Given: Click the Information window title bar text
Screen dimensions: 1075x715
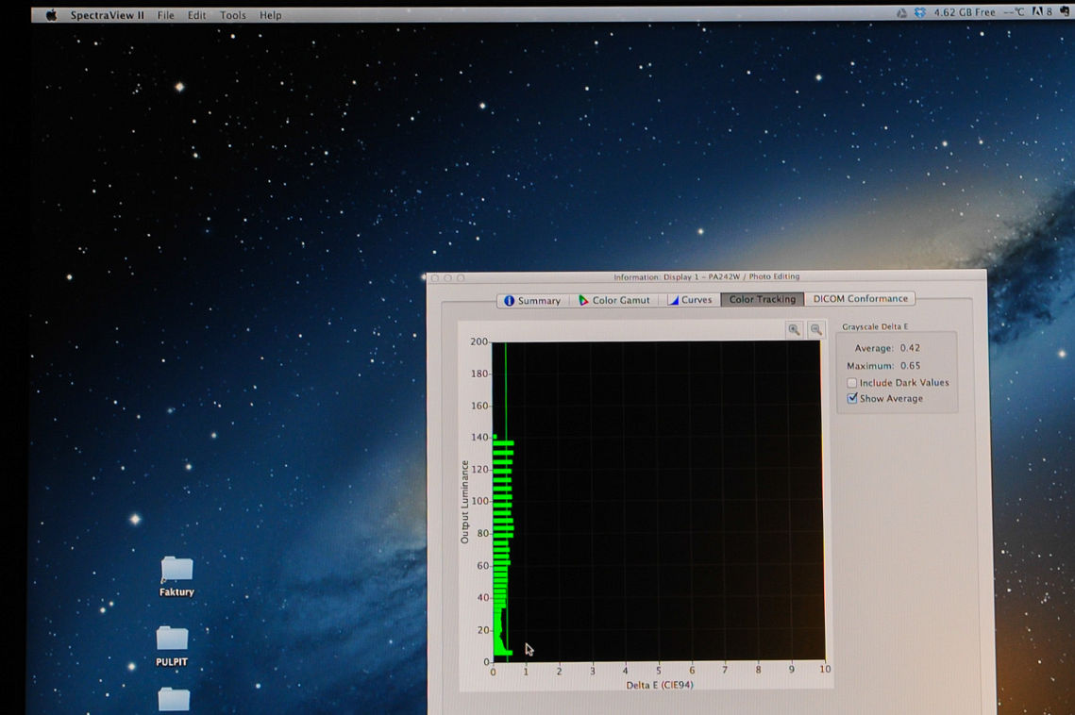Looking at the screenshot, I should click(706, 277).
